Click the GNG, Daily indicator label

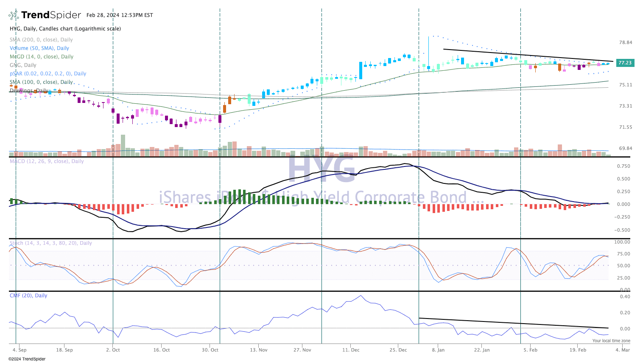coord(23,65)
